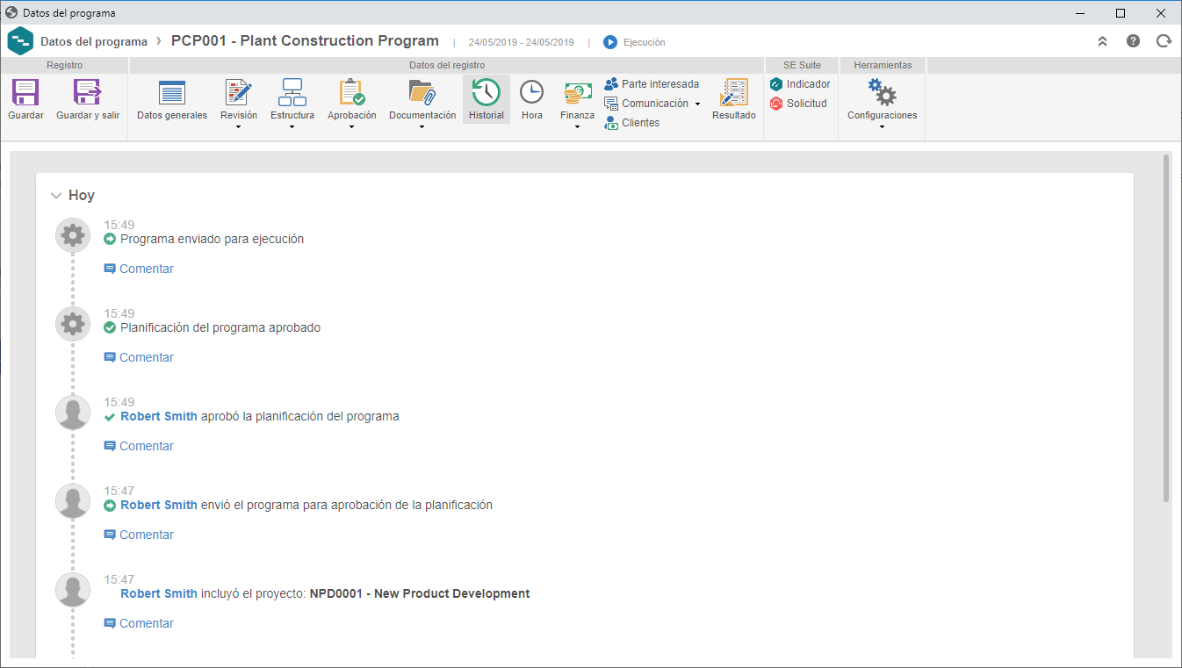
Task: Open SE Suite Solicitud
Action: tap(798, 104)
